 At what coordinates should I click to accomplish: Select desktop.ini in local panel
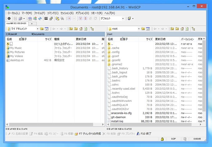15,60
